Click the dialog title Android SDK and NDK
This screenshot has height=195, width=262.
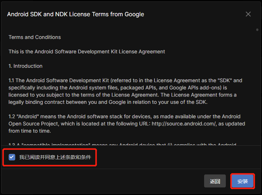76,14
